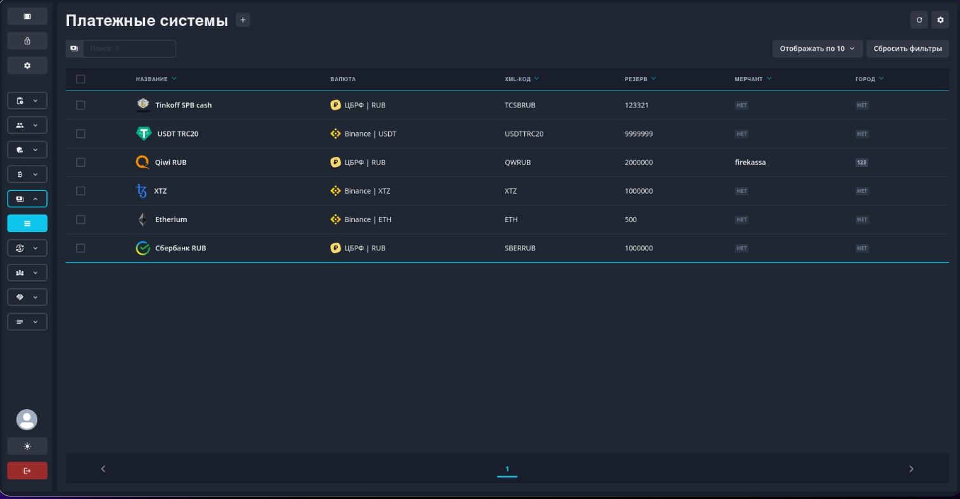The width and height of the screenshot is (960, 499).
Task: Click the highlighted list icon in sidebar
Action: (27, 223)
